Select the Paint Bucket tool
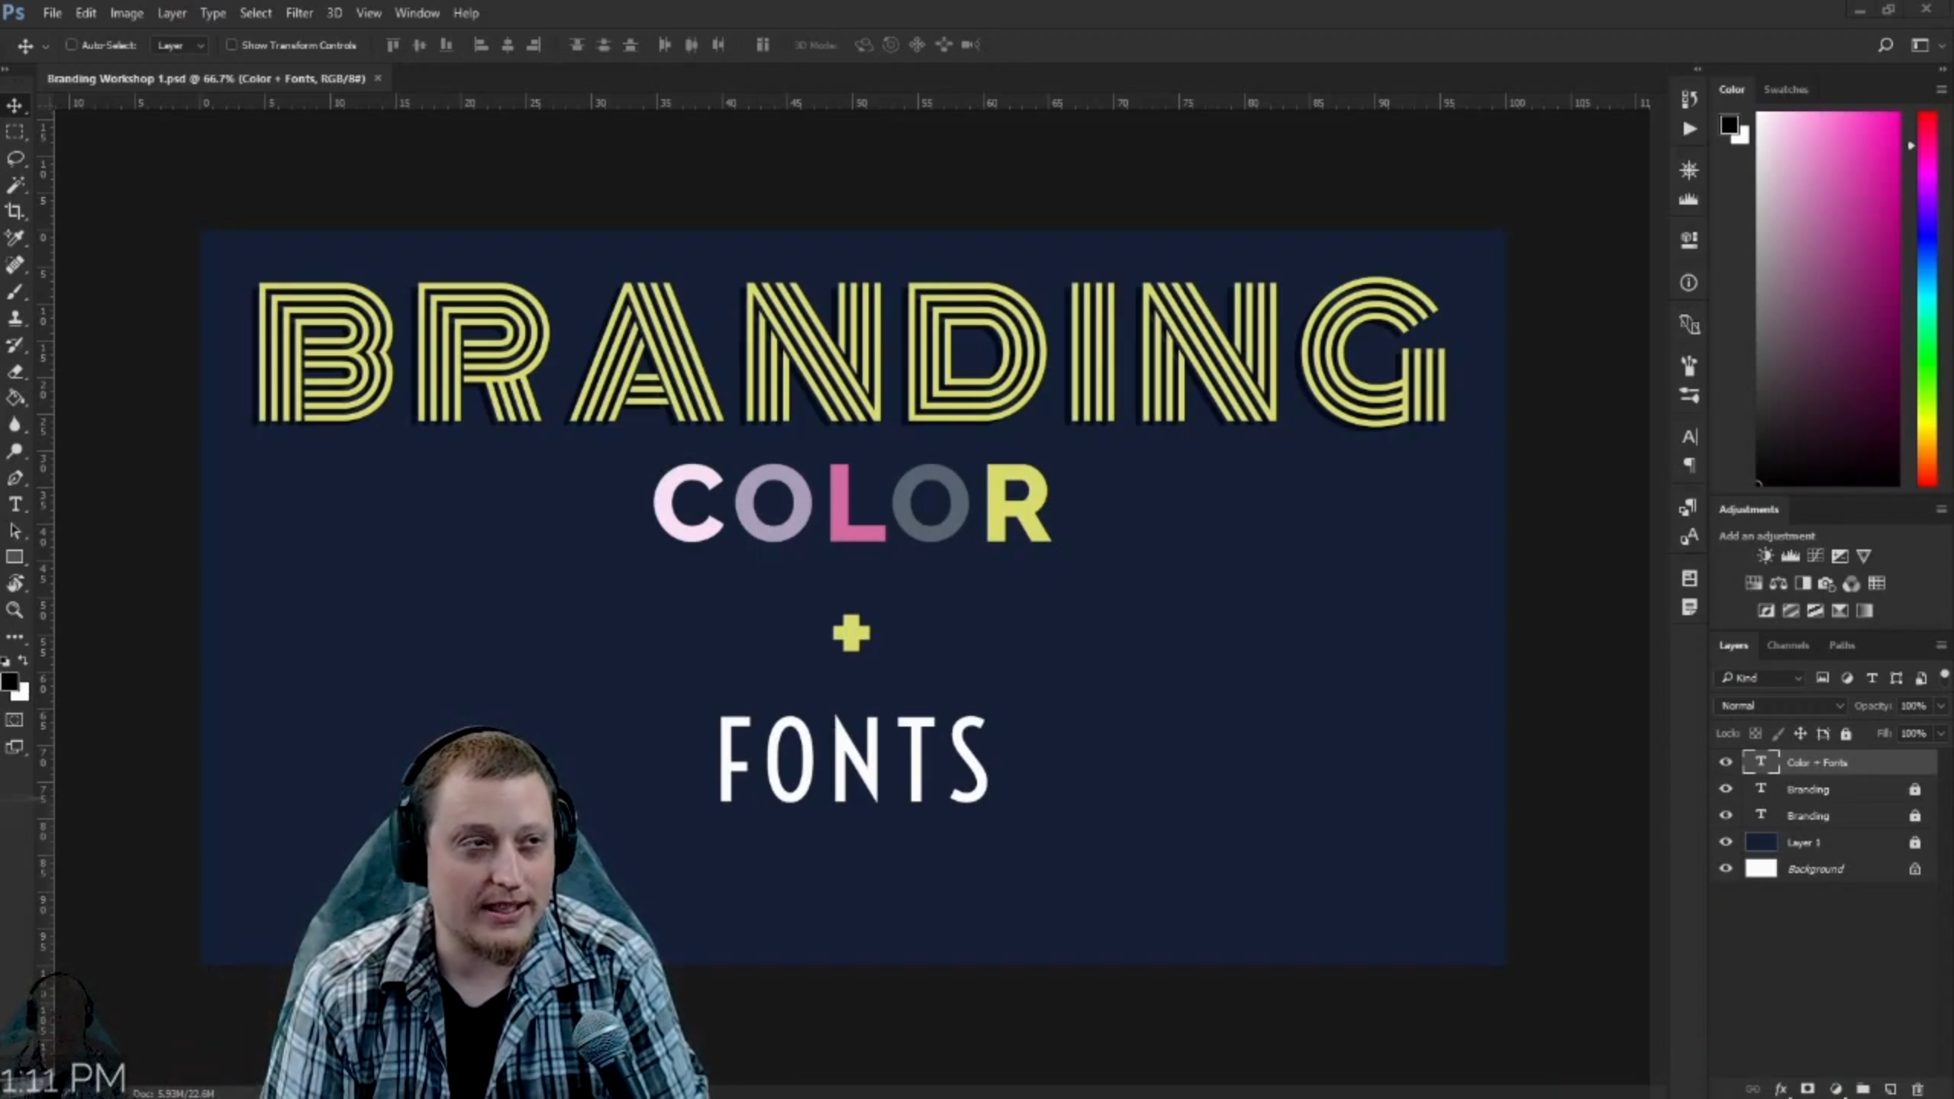Screen dimensions: 1954x1099 [15, 398]
